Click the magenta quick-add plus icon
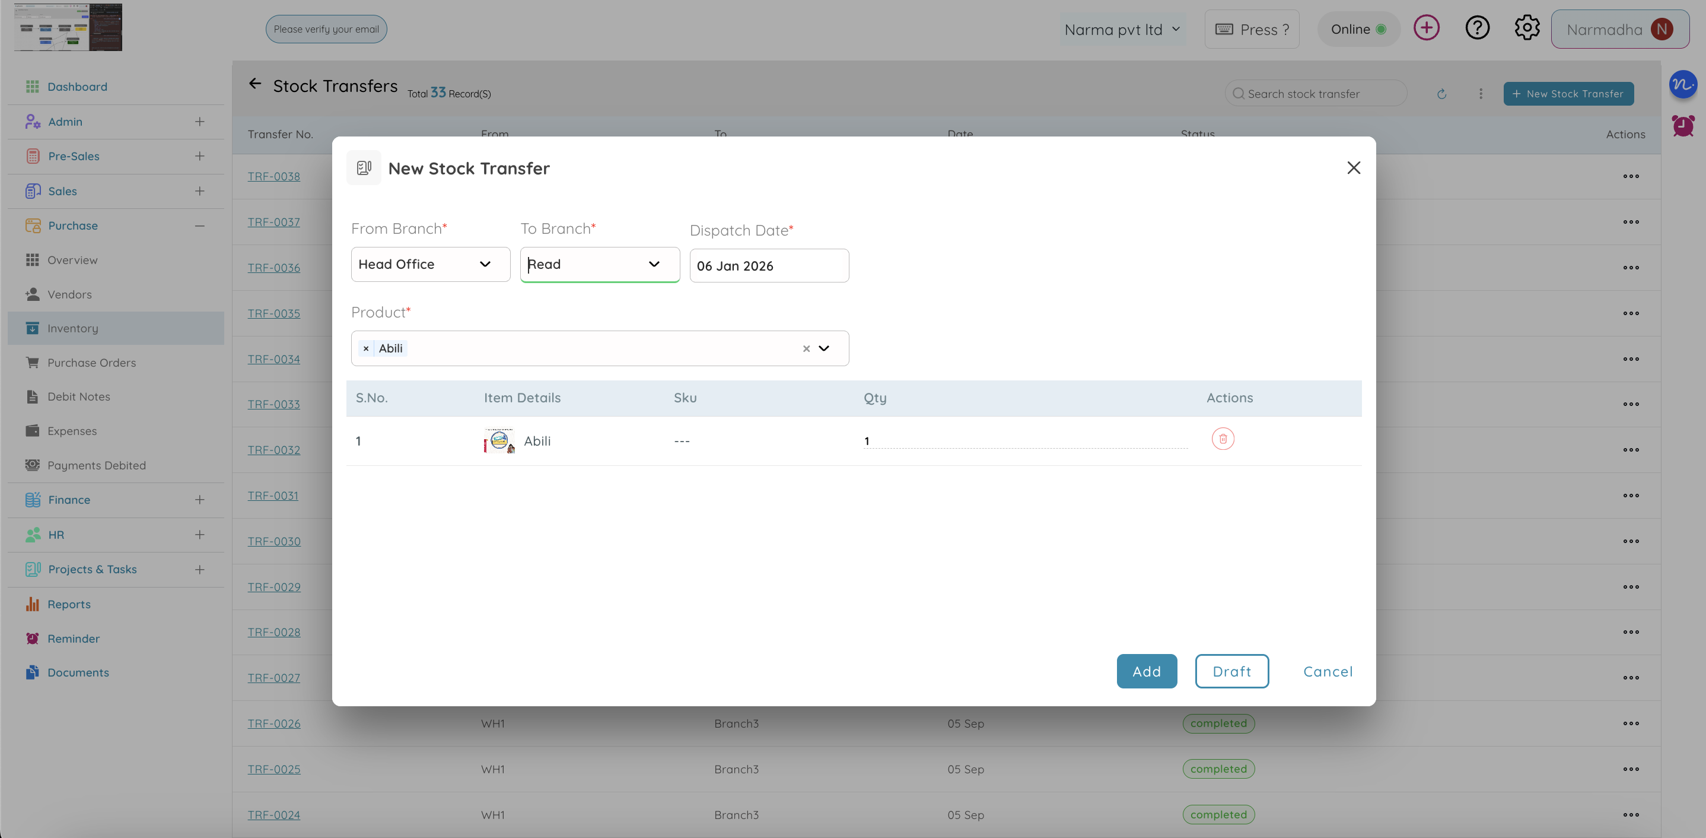 tap(1426, 28)
